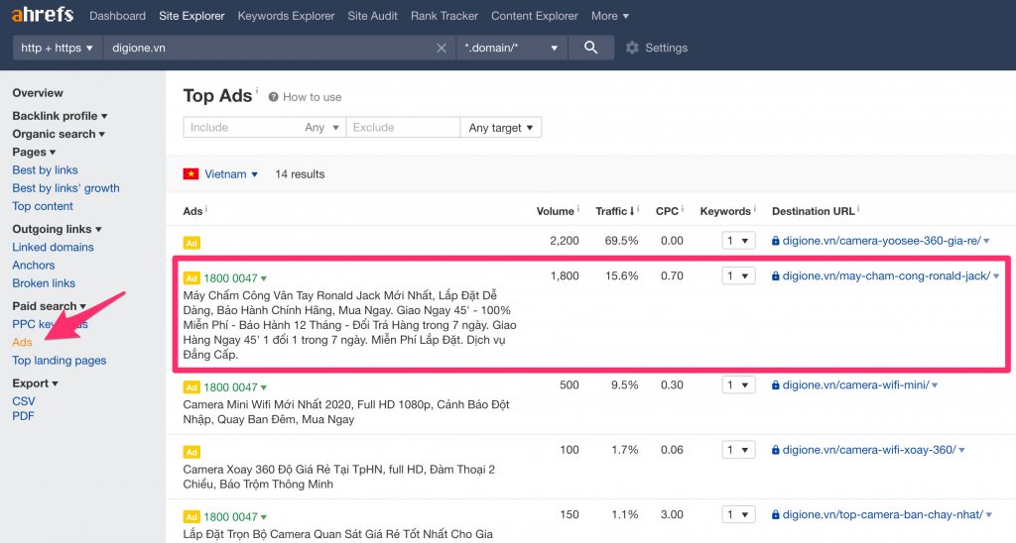Open the Dashboard menu item
Image resolution: width=1016 pixels, height=543 pixels.
point(117,16)
